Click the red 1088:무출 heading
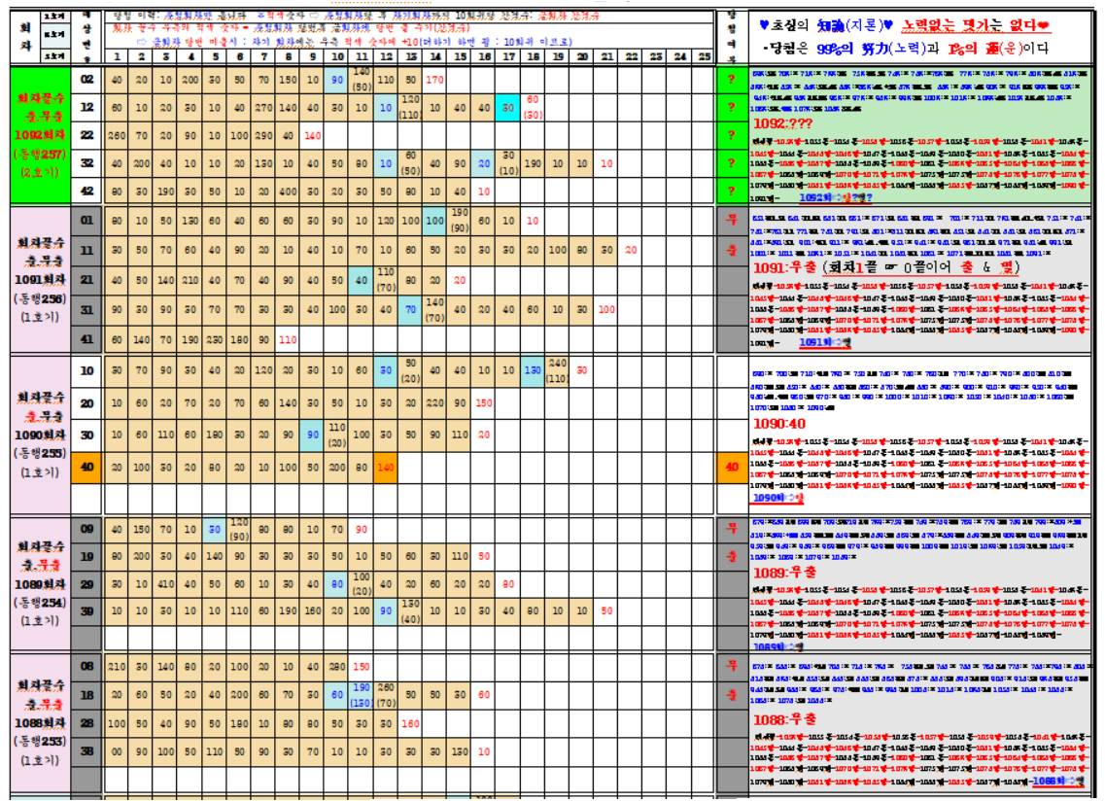 pyautogui.click(x=785, y=718)
